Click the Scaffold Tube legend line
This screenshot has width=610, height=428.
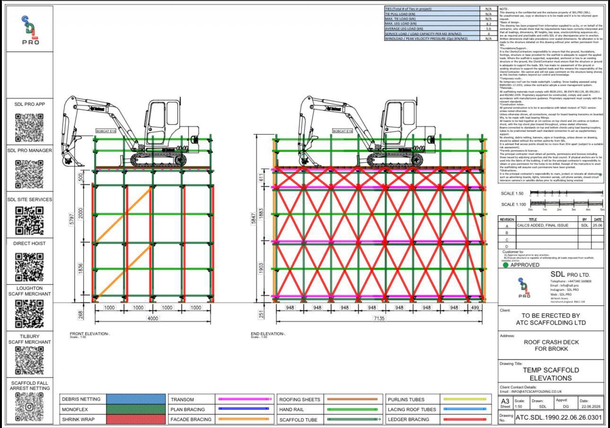tap(354, 419)
